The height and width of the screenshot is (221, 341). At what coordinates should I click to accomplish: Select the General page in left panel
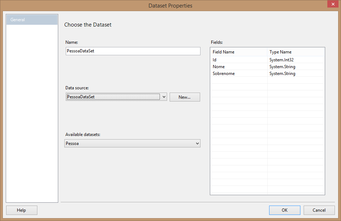point(32,20)
